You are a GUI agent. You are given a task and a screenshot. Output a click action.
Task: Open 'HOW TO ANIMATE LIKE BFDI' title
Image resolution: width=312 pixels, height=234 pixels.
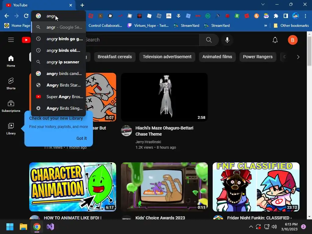pyautogui.click(x=73, y=218)
